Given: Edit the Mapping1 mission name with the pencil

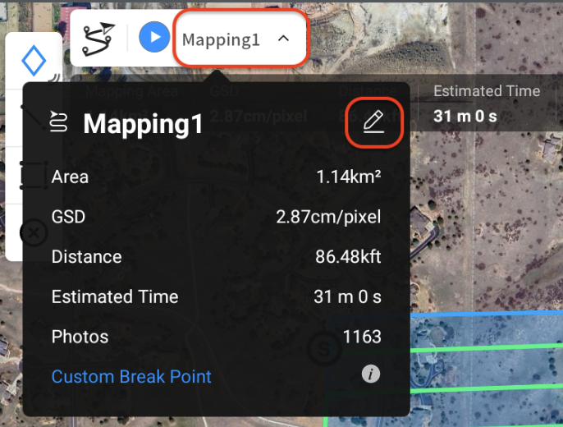Looking at the screenshot, I should point(373,122).
